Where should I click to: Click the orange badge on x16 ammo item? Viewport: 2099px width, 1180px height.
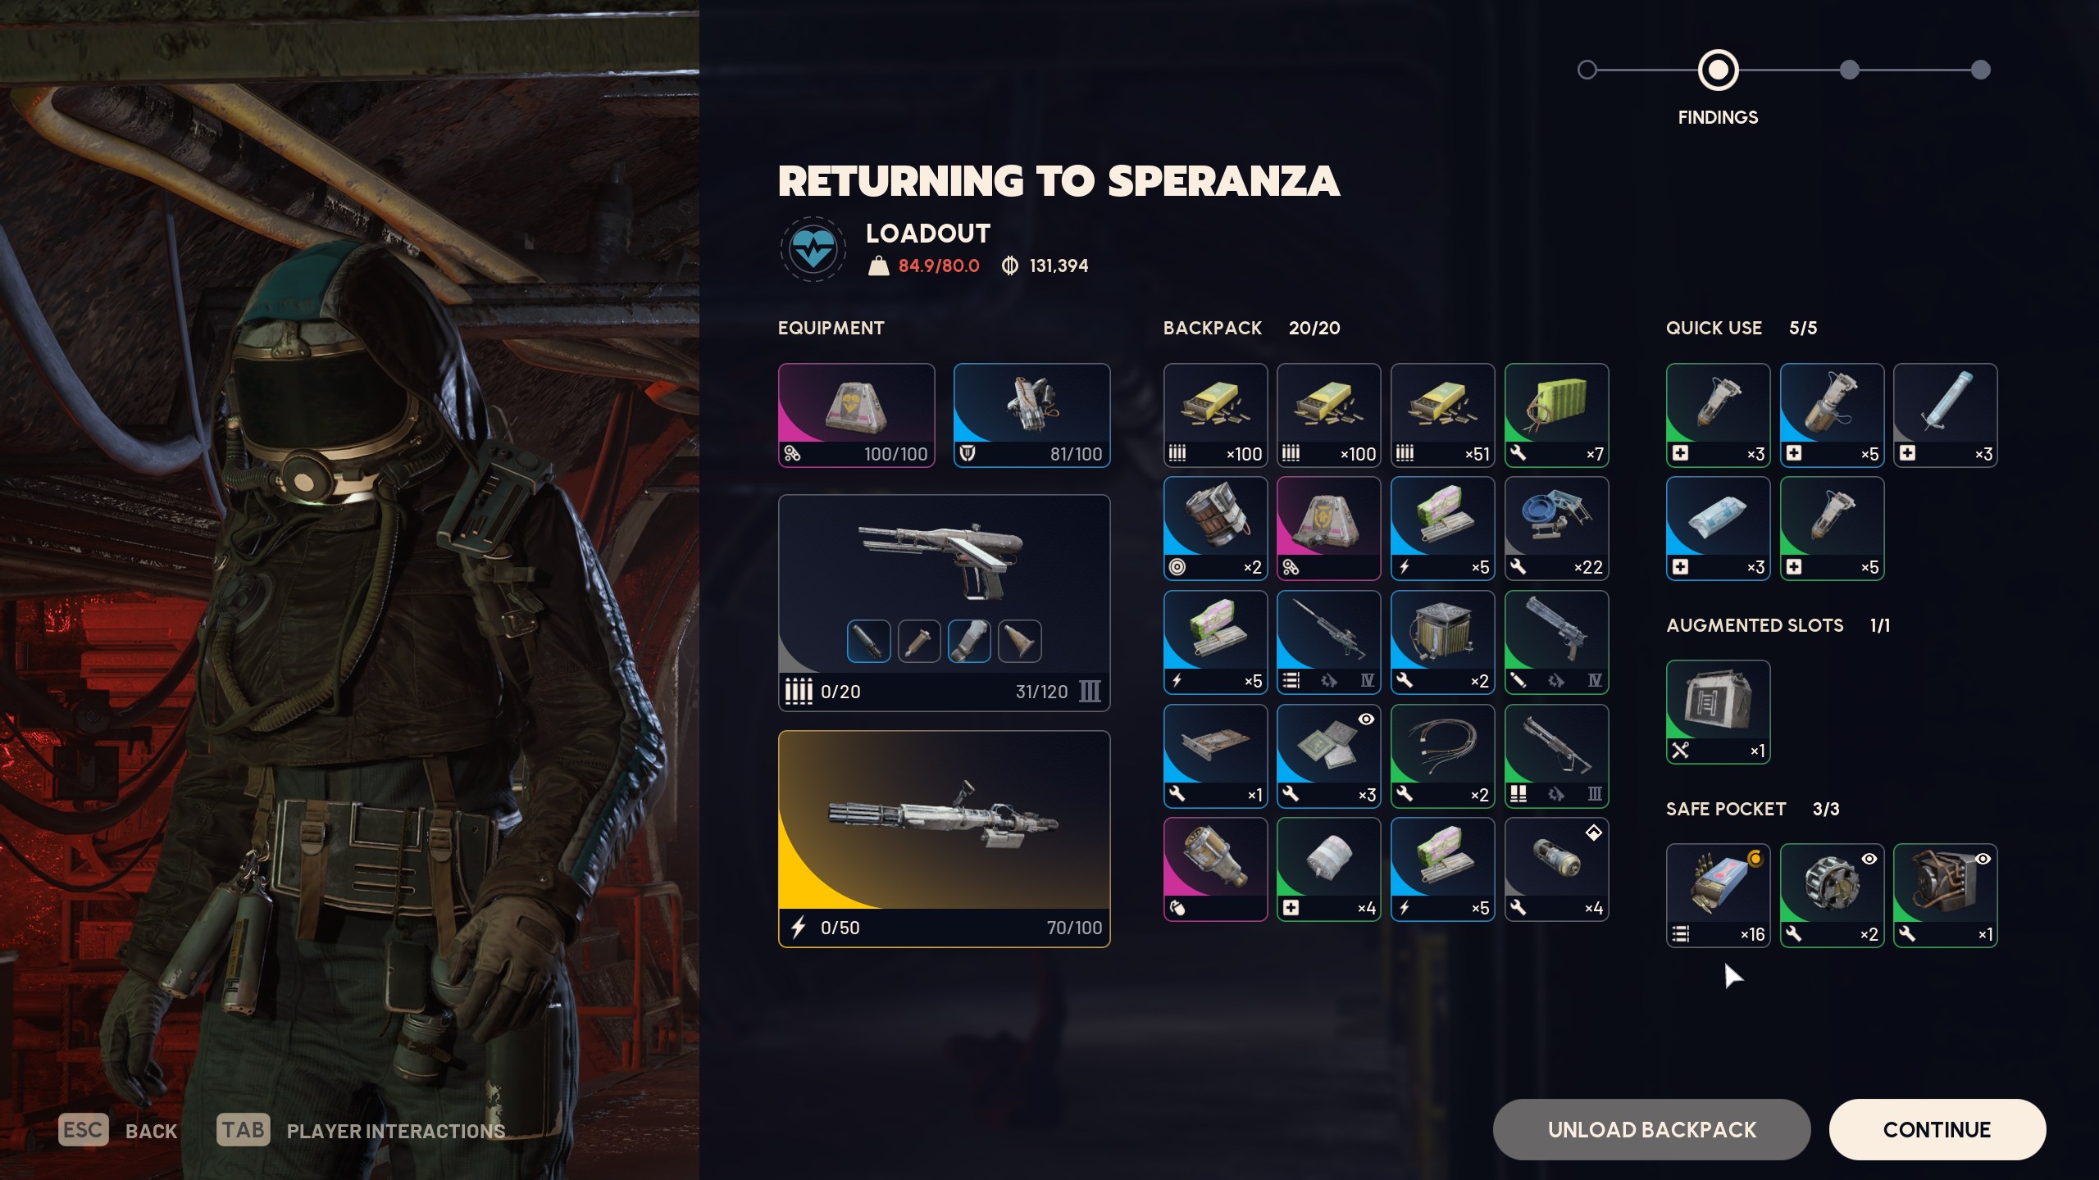[1755, 859]
